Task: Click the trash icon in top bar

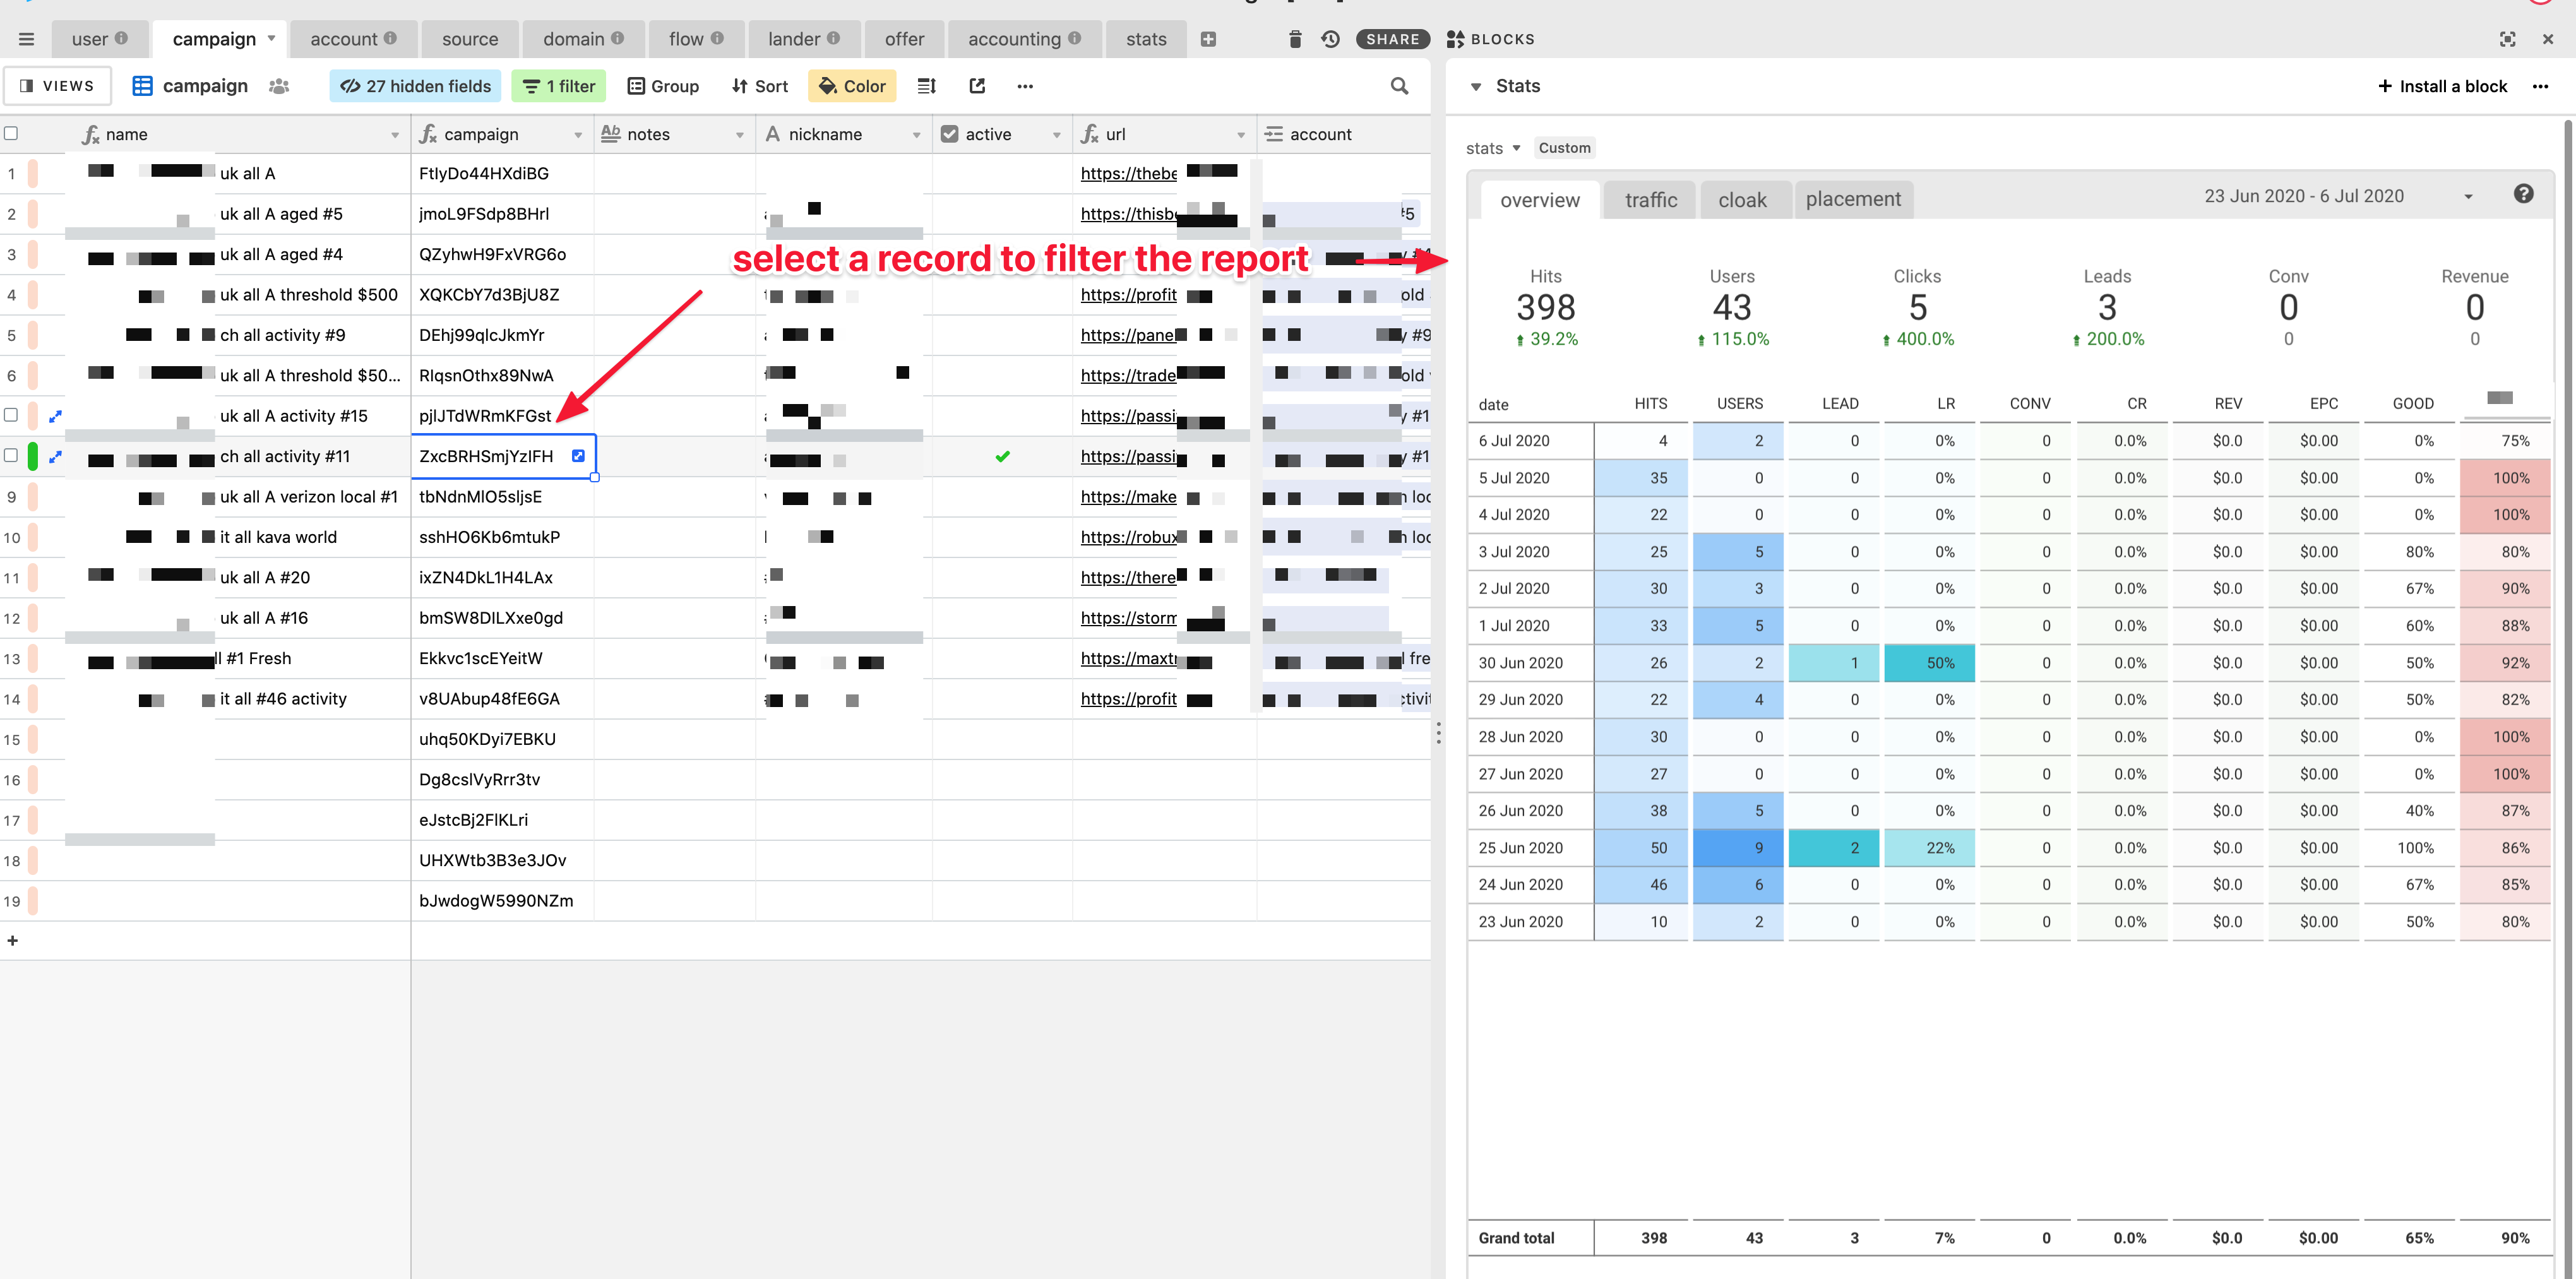Action: point(1295,39)
